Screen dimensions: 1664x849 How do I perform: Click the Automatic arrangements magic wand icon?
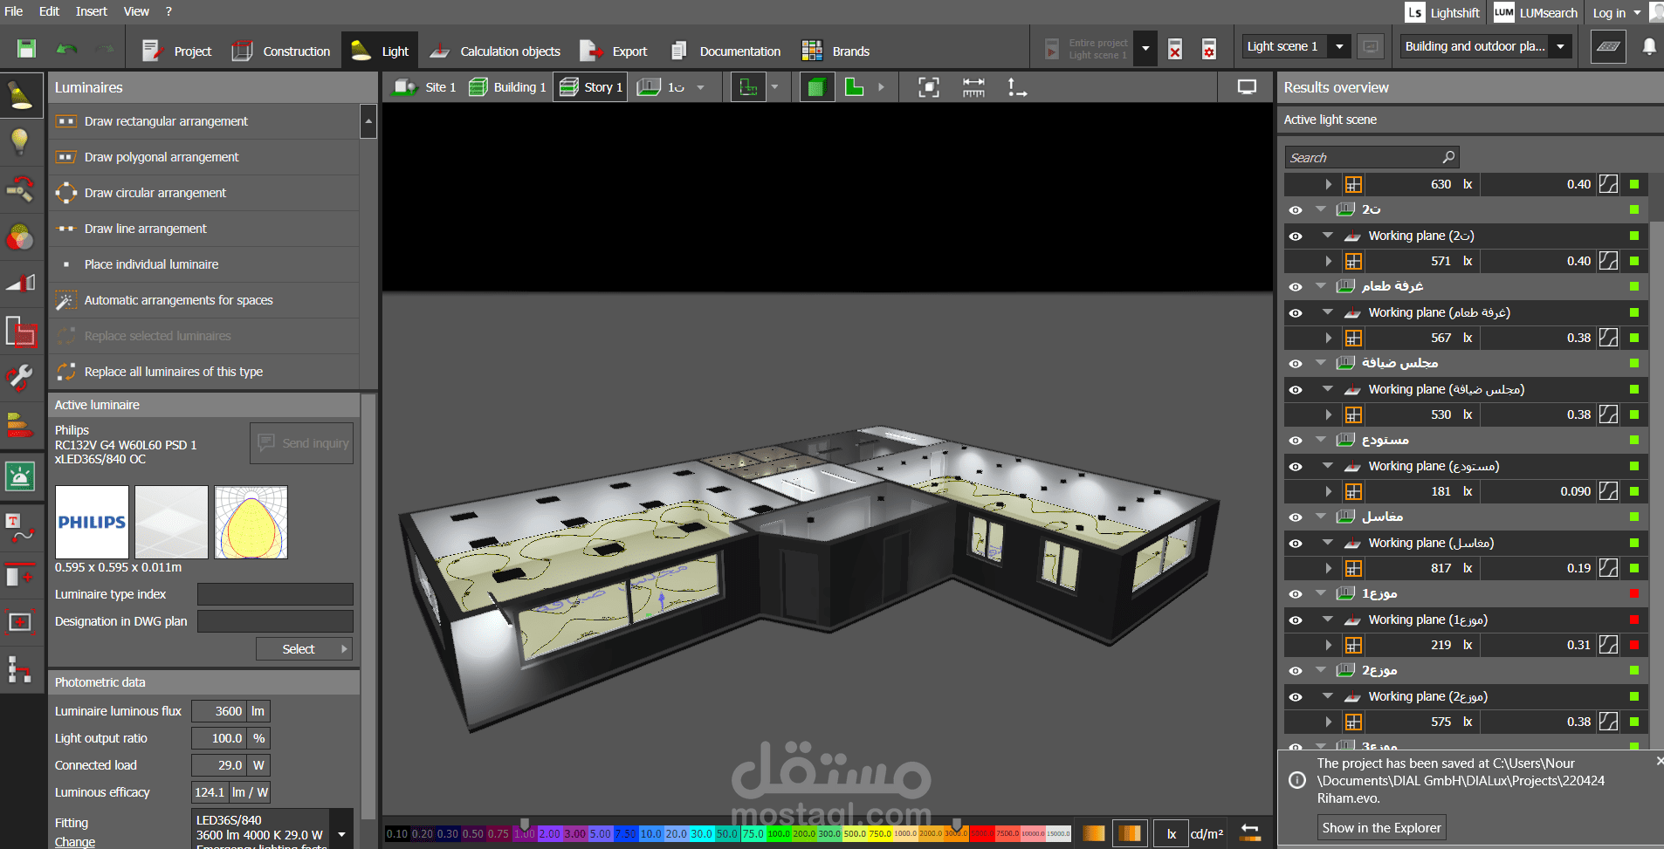point(66,300)
